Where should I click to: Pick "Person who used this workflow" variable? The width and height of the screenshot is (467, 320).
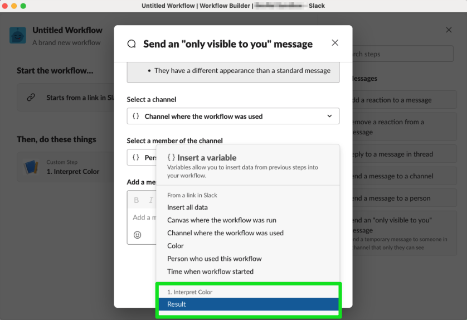pyautogui.click(x=214, y=259)
